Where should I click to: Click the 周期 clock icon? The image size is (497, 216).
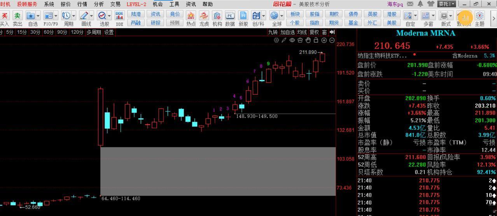(x=66, y=16)
